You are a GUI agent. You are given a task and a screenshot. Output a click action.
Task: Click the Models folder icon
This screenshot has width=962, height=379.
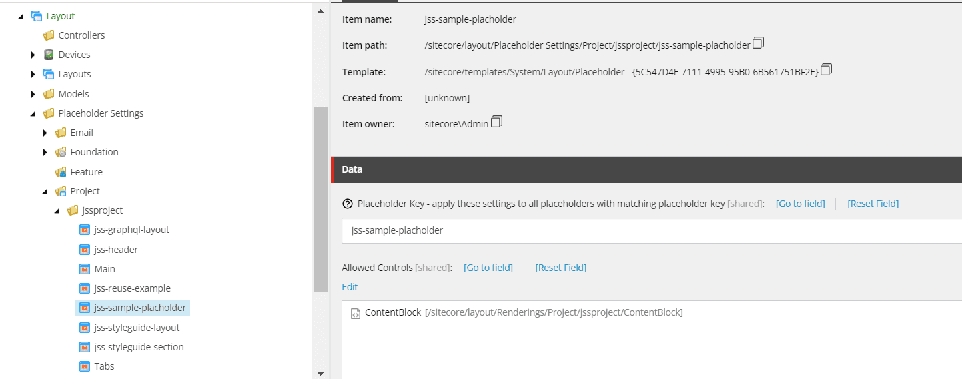49,94
